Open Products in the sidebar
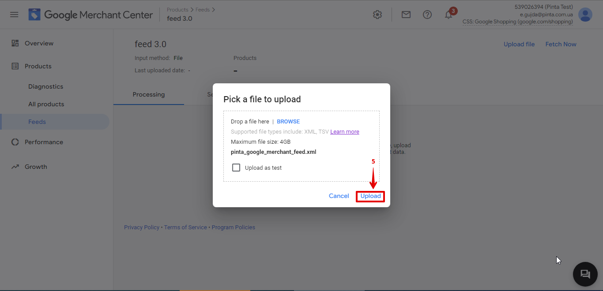 click(38, 66)
